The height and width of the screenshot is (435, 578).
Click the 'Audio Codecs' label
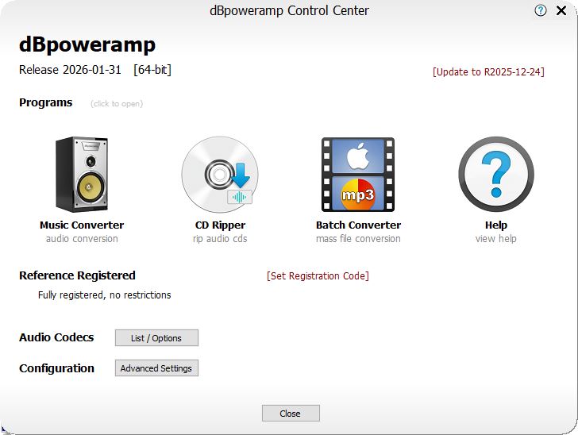pyautogui.click(x=56, y=337)
